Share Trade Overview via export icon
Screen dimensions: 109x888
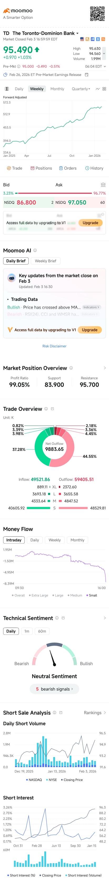(x=52, y=409)
